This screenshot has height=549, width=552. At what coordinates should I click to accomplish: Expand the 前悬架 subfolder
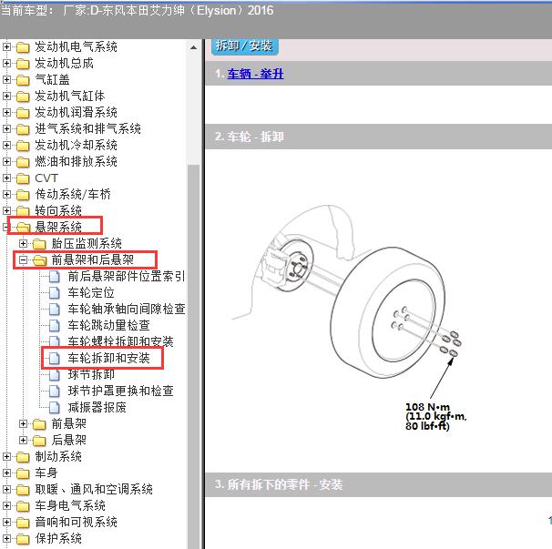(24, 423)
